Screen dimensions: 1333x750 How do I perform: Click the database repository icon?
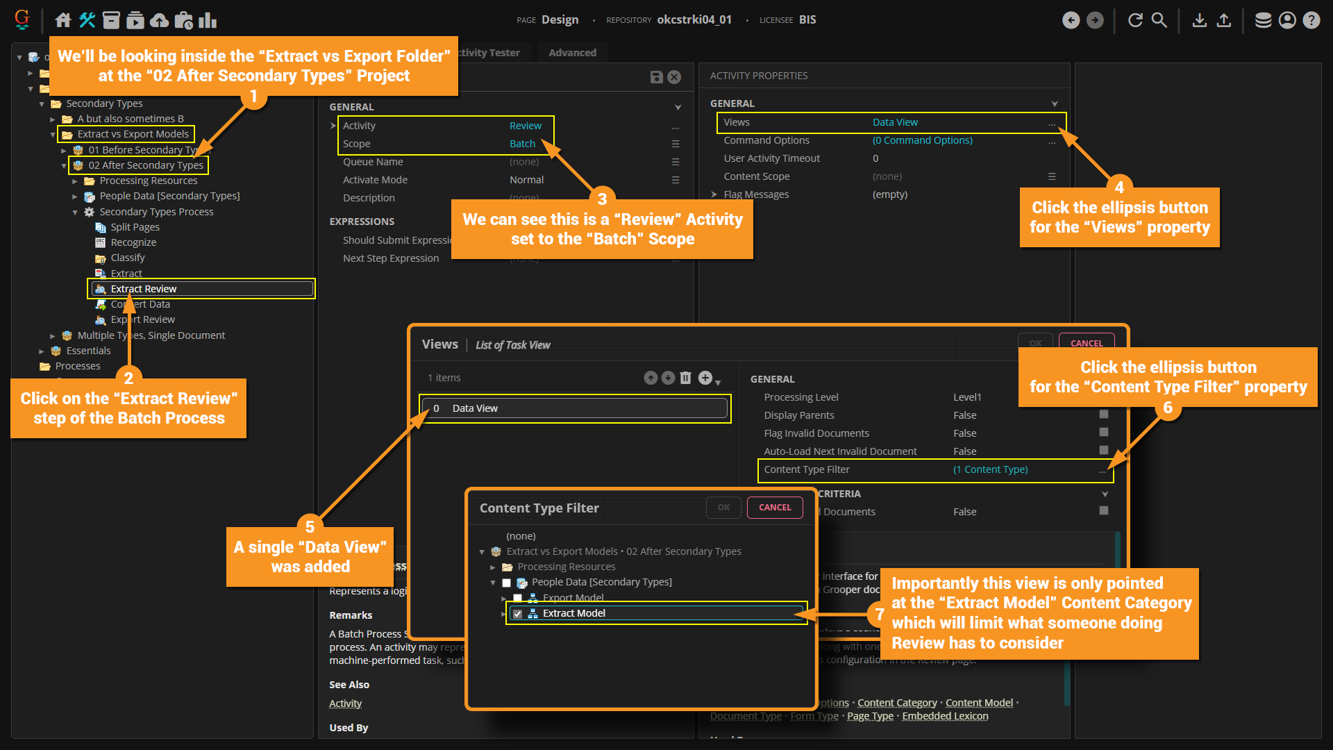pos(1263,20)
